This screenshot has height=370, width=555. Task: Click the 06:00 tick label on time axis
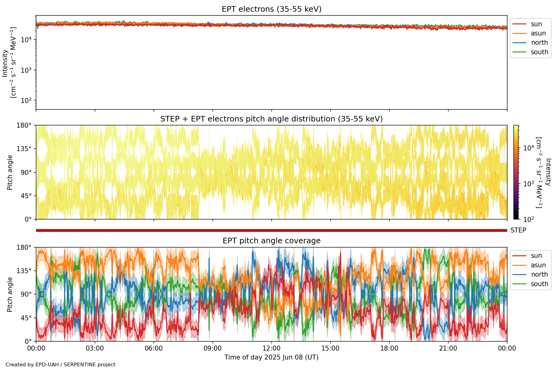[154, 348]
